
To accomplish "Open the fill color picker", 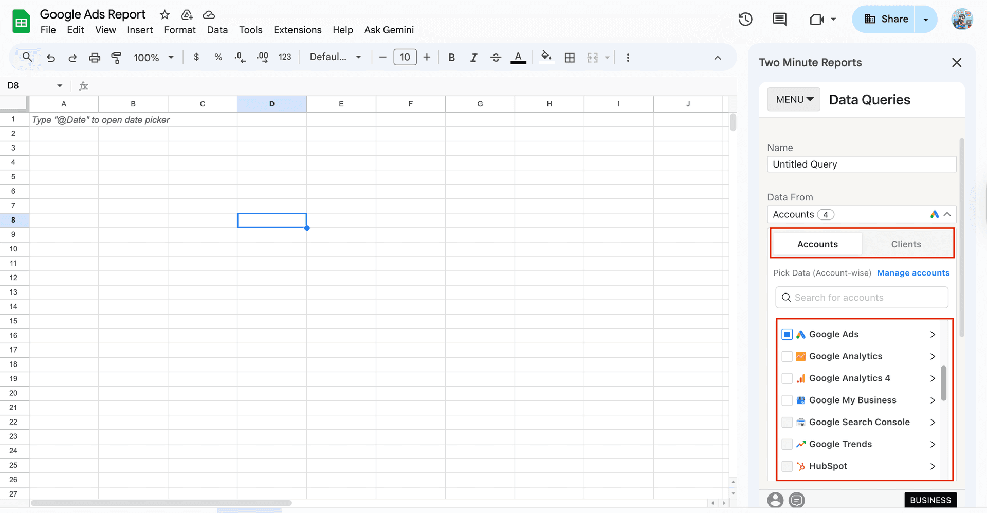I will coord(545,57).
